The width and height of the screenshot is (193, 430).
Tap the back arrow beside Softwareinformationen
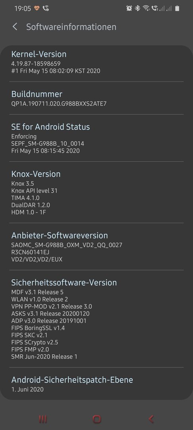[15, 27]
